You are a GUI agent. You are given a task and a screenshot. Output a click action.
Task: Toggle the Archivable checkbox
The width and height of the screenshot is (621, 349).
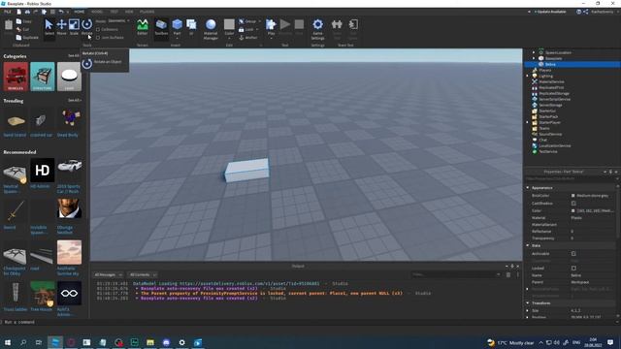573,254
